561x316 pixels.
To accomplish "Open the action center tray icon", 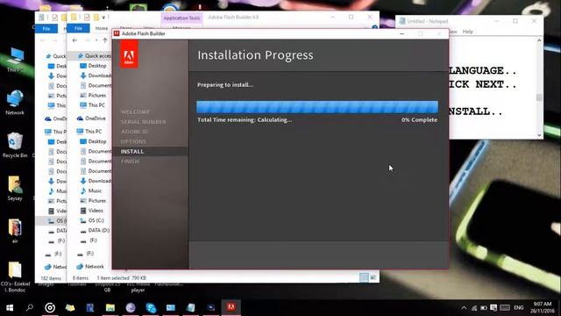I will 494,308.
